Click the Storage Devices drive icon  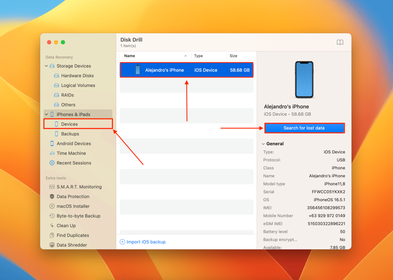pos(52,66)
